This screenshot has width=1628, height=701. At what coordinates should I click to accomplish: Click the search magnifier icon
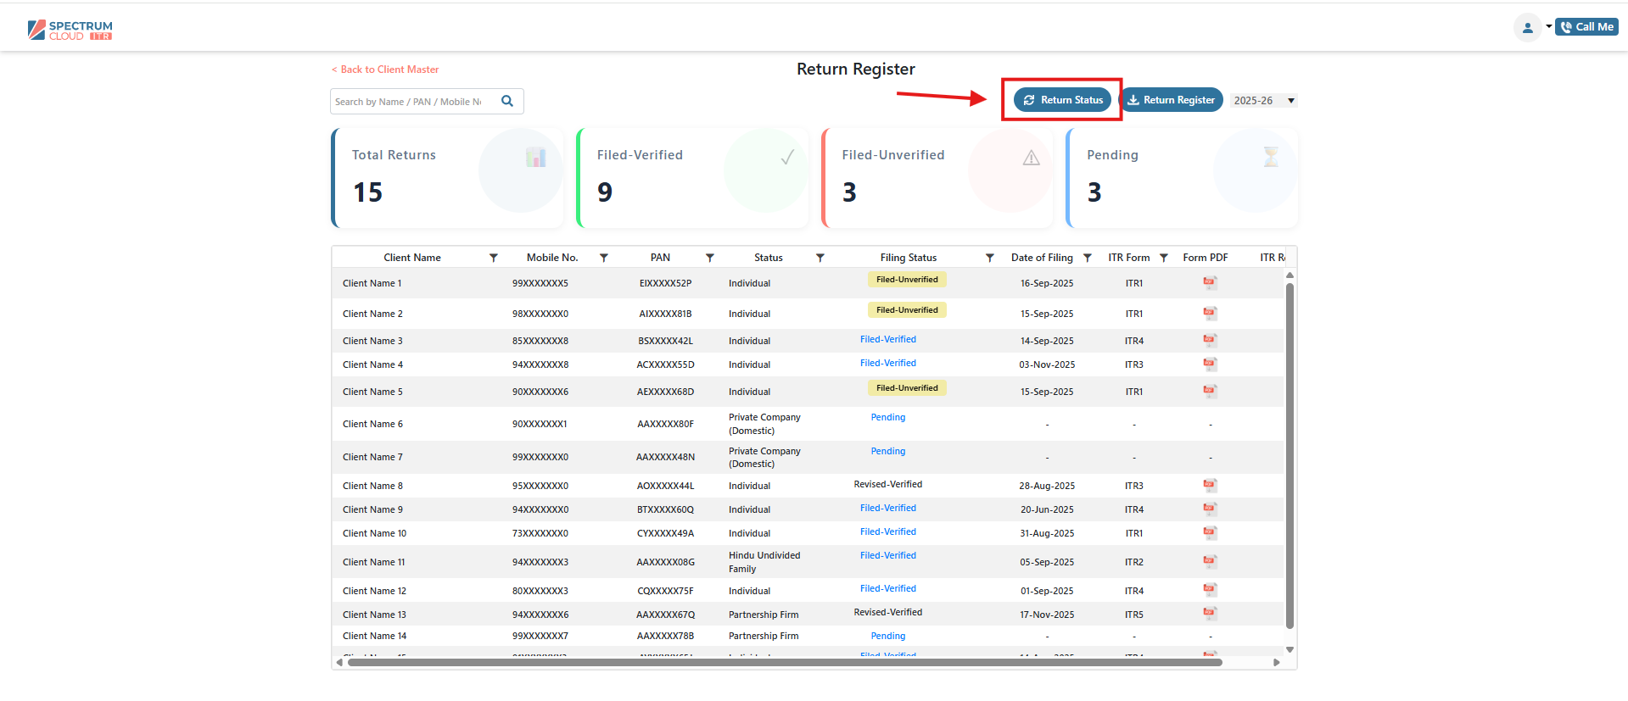507,101
